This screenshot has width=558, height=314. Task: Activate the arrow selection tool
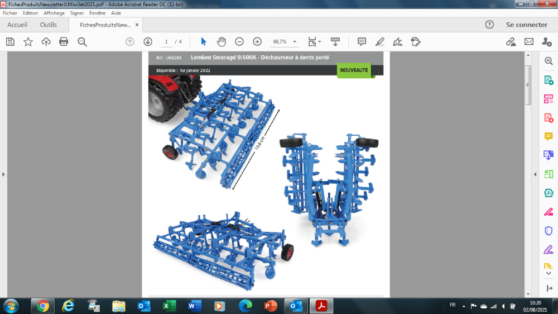[x=204, y=42]
